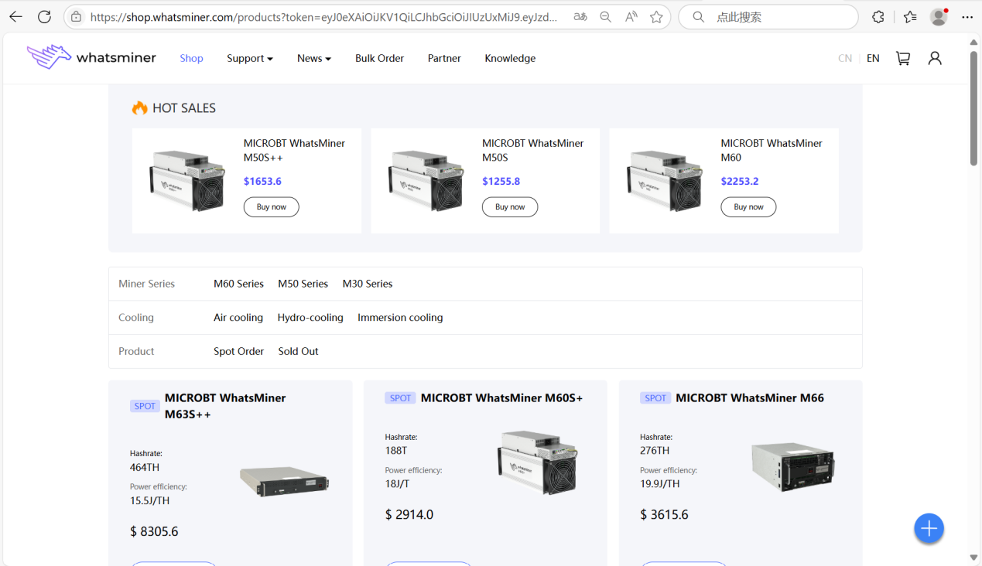Open the Partner page
This screenshot has height=566, width=982.
444,58
